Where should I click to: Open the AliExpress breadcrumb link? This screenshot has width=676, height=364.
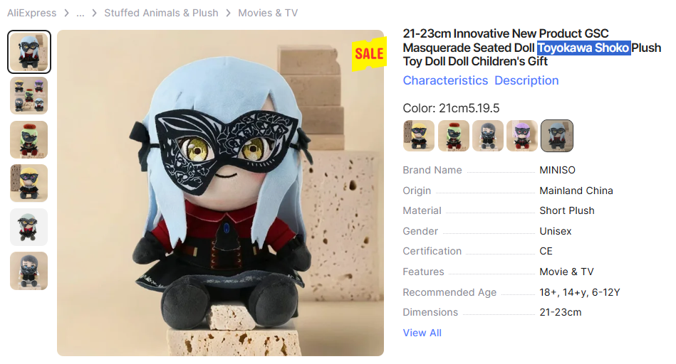point(31,13)
